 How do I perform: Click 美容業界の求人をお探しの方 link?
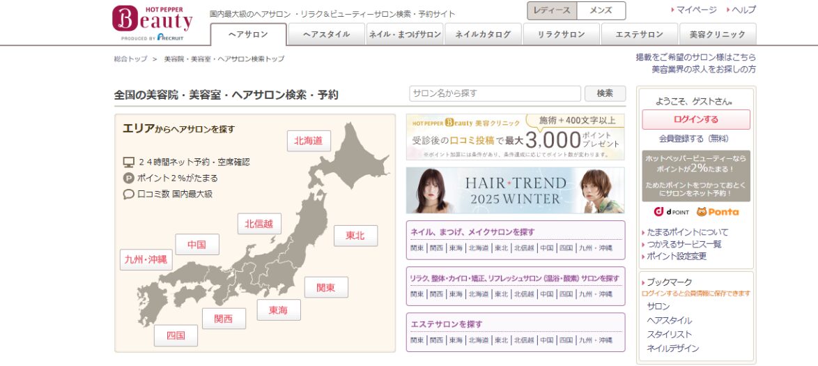tap(703, 69)
